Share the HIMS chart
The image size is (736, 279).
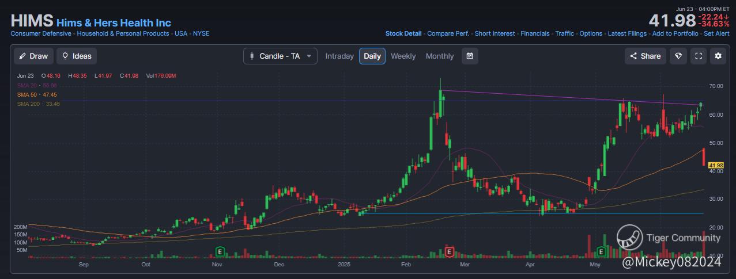[646, 56]
